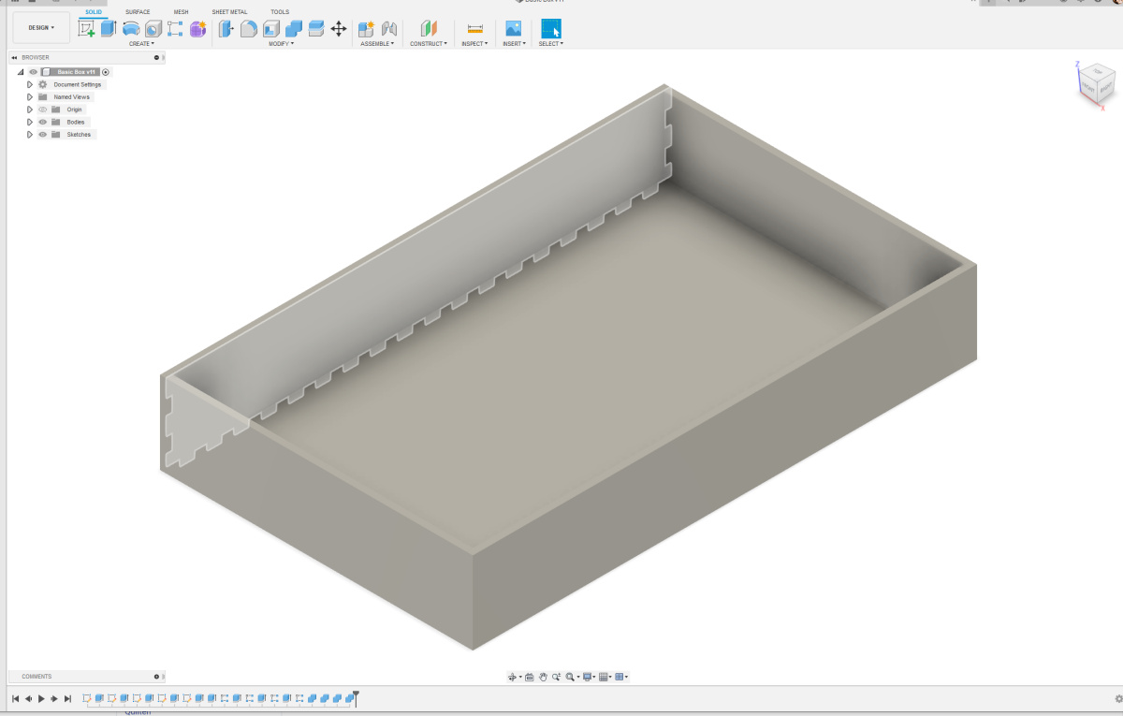Toggle visibility of the Bodies folder
Screen dimensions: 1123x716
click(42, 122)
